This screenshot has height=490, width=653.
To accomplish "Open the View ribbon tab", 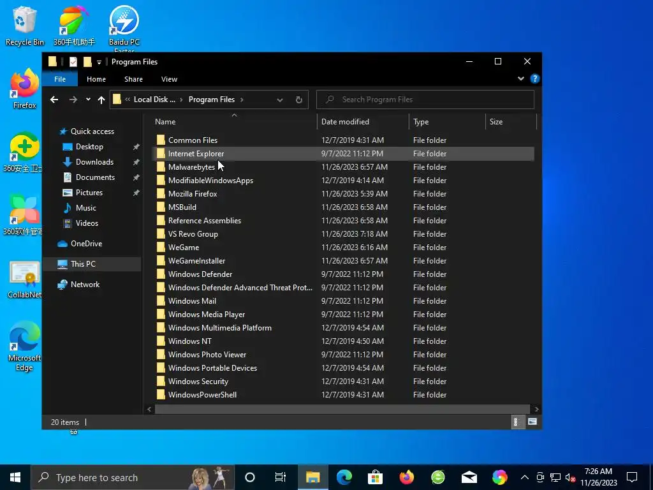I will pos(169,79).
